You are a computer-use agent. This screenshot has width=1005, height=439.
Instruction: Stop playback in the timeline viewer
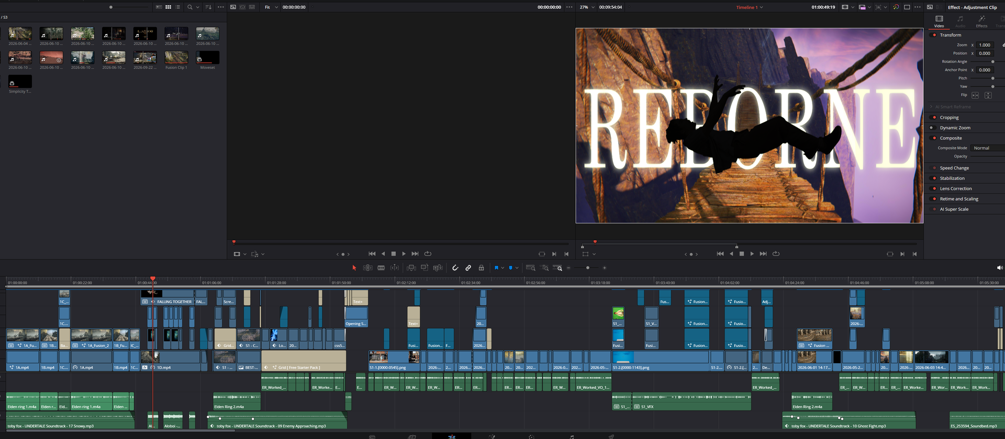(x=742, y=254)
